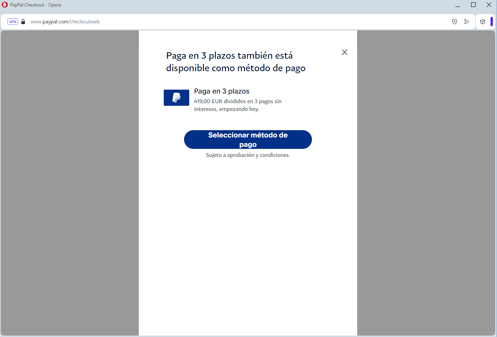The image size is (497, 337).
Task: Click the 'Paga en 3 plazos' option title
Action: point(221,91)
